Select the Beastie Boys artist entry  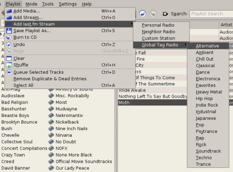(x=15, y=116)
